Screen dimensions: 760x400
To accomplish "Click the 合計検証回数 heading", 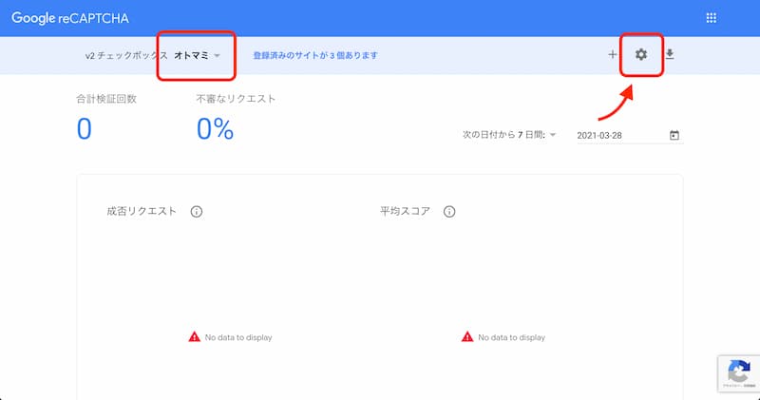I will tap(106, 99).
